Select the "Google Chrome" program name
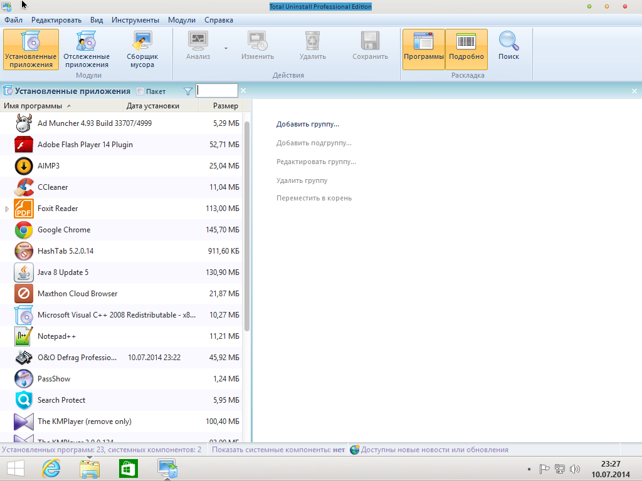 [64, 230]
